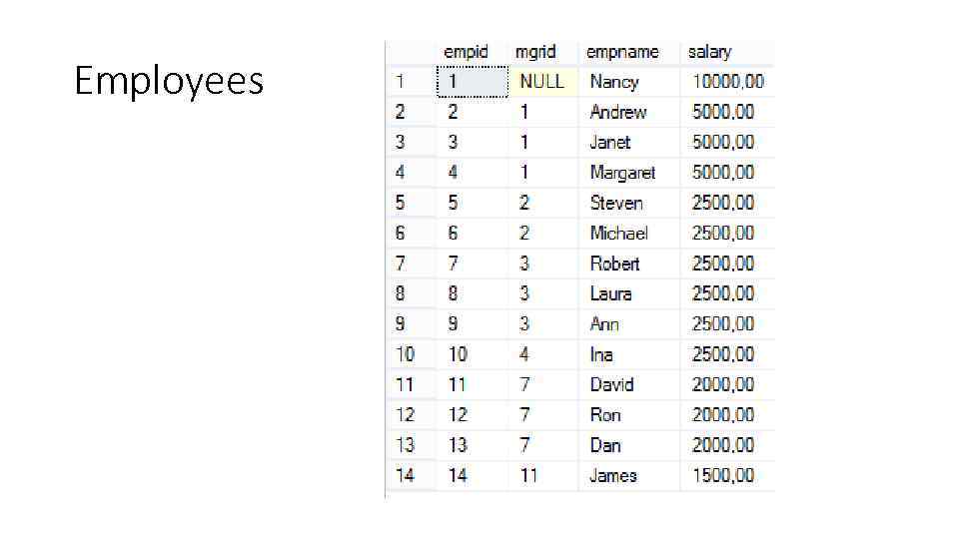Viewport: 959px width, 539px height.
Task: Click the empname column header
Action: coord(622,52)
